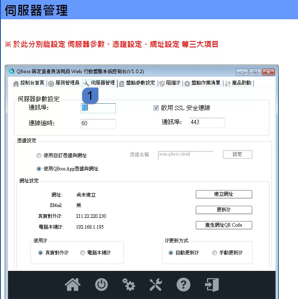The height and width of the screenshot is (299, 298).
Task: Click the home icon in bottom bar
Action: [72, 285]
